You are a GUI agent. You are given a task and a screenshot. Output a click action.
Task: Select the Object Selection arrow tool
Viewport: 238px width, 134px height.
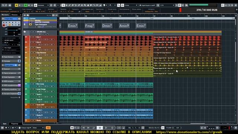click(63, 5)
